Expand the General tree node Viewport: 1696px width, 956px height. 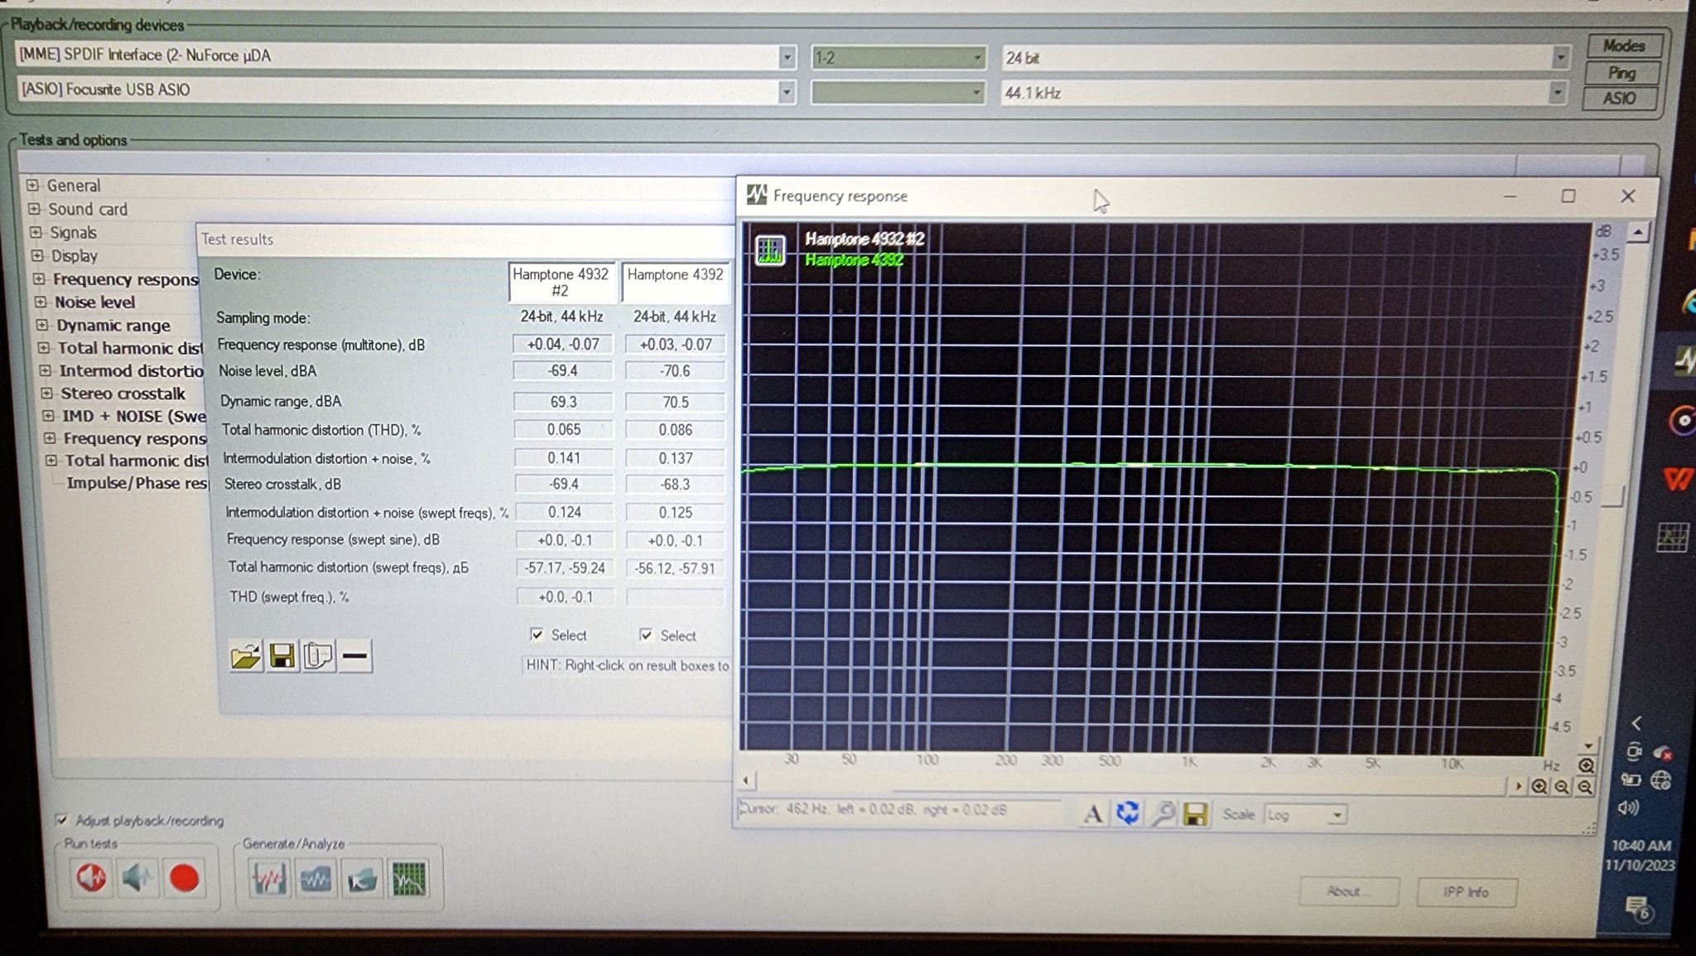pyautogui.click(x=32, y=186)
